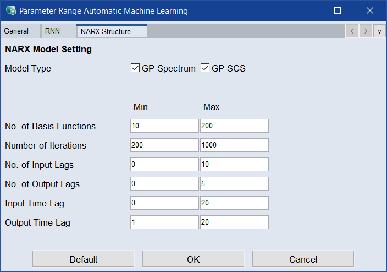Select the Input Time Lag Min field

(x=164, y=203)
